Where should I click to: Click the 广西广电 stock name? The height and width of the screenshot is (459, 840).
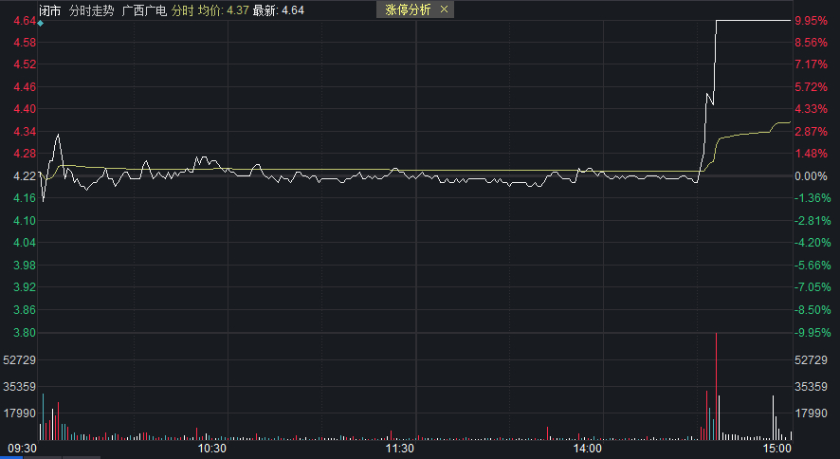point(145,10)
